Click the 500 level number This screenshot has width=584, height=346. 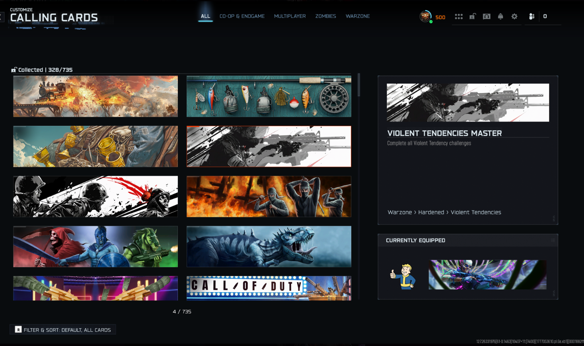440,17
